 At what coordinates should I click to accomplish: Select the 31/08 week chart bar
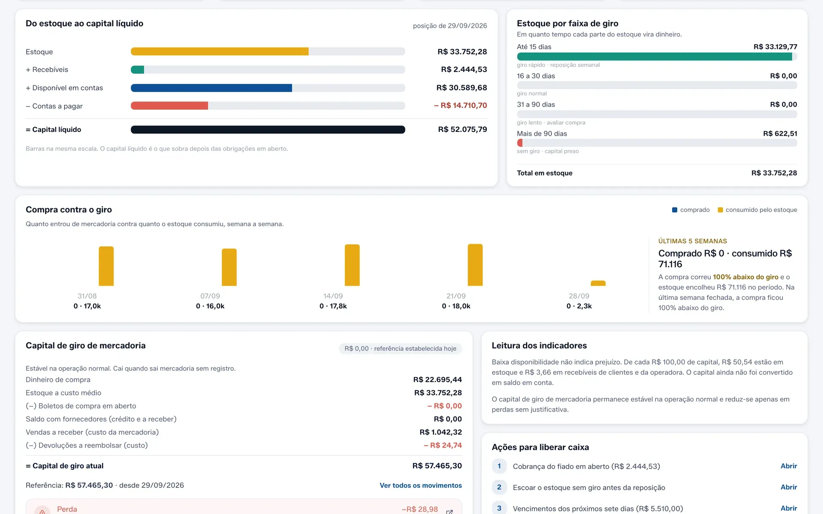pyautogui.click(x=106, y=266)
